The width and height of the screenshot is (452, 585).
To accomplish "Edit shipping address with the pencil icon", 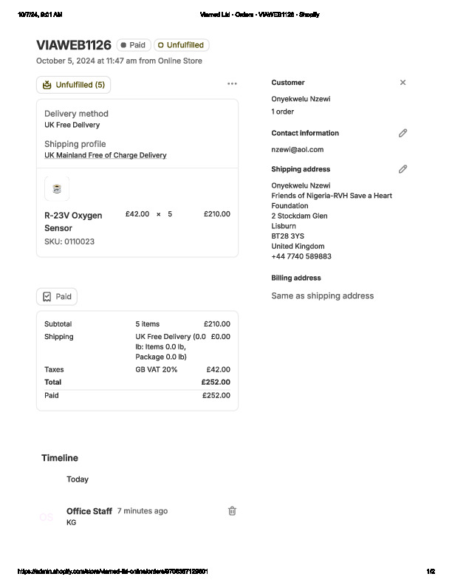I will pyautogui.click(x=403, y=169).
